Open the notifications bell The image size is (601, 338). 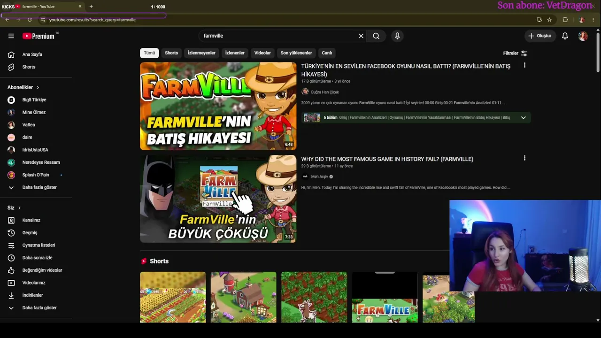tap(565, 36)
